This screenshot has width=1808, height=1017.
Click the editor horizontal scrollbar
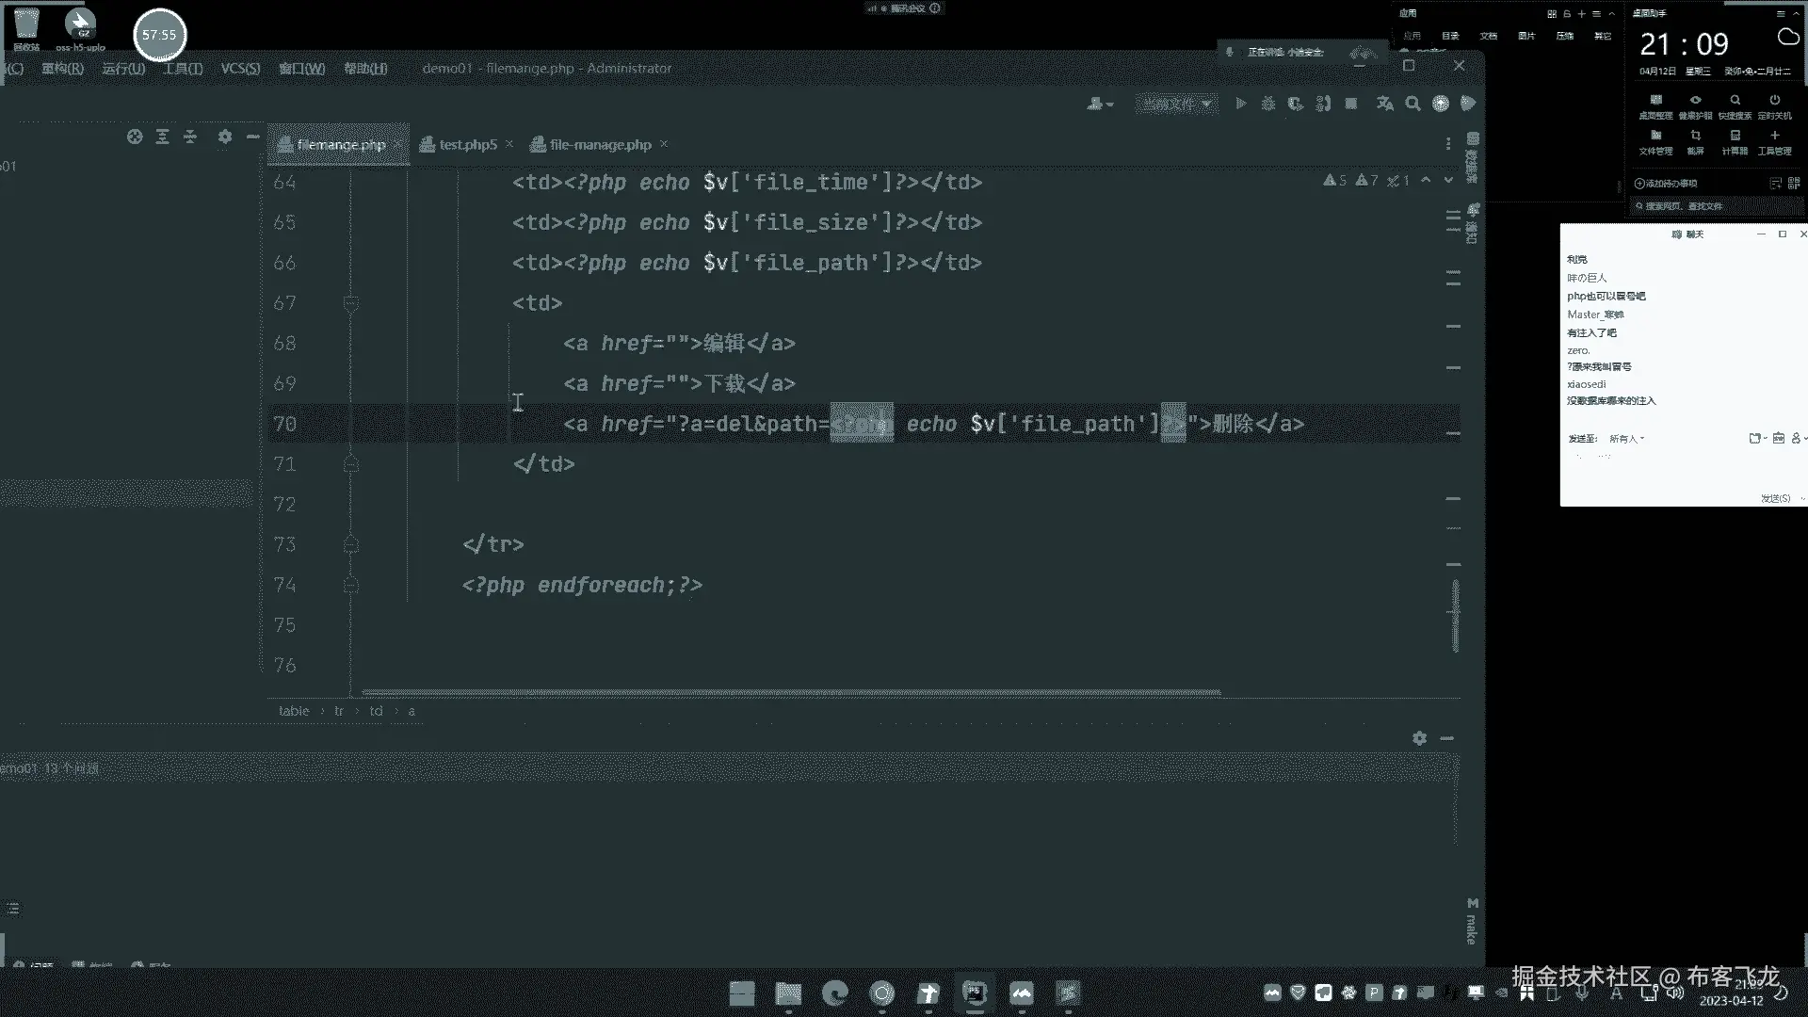(x=791, y=693)
